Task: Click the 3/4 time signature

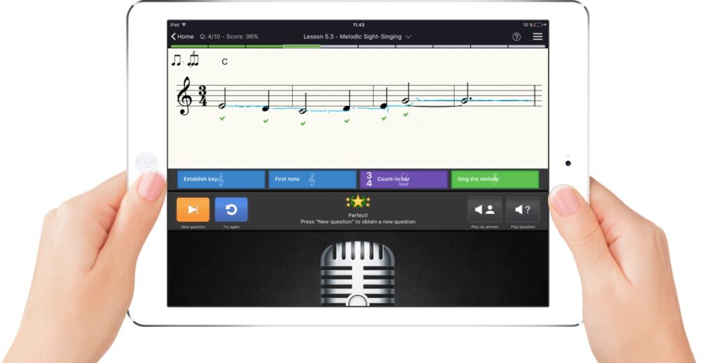Action: click(x=204, y=97)
